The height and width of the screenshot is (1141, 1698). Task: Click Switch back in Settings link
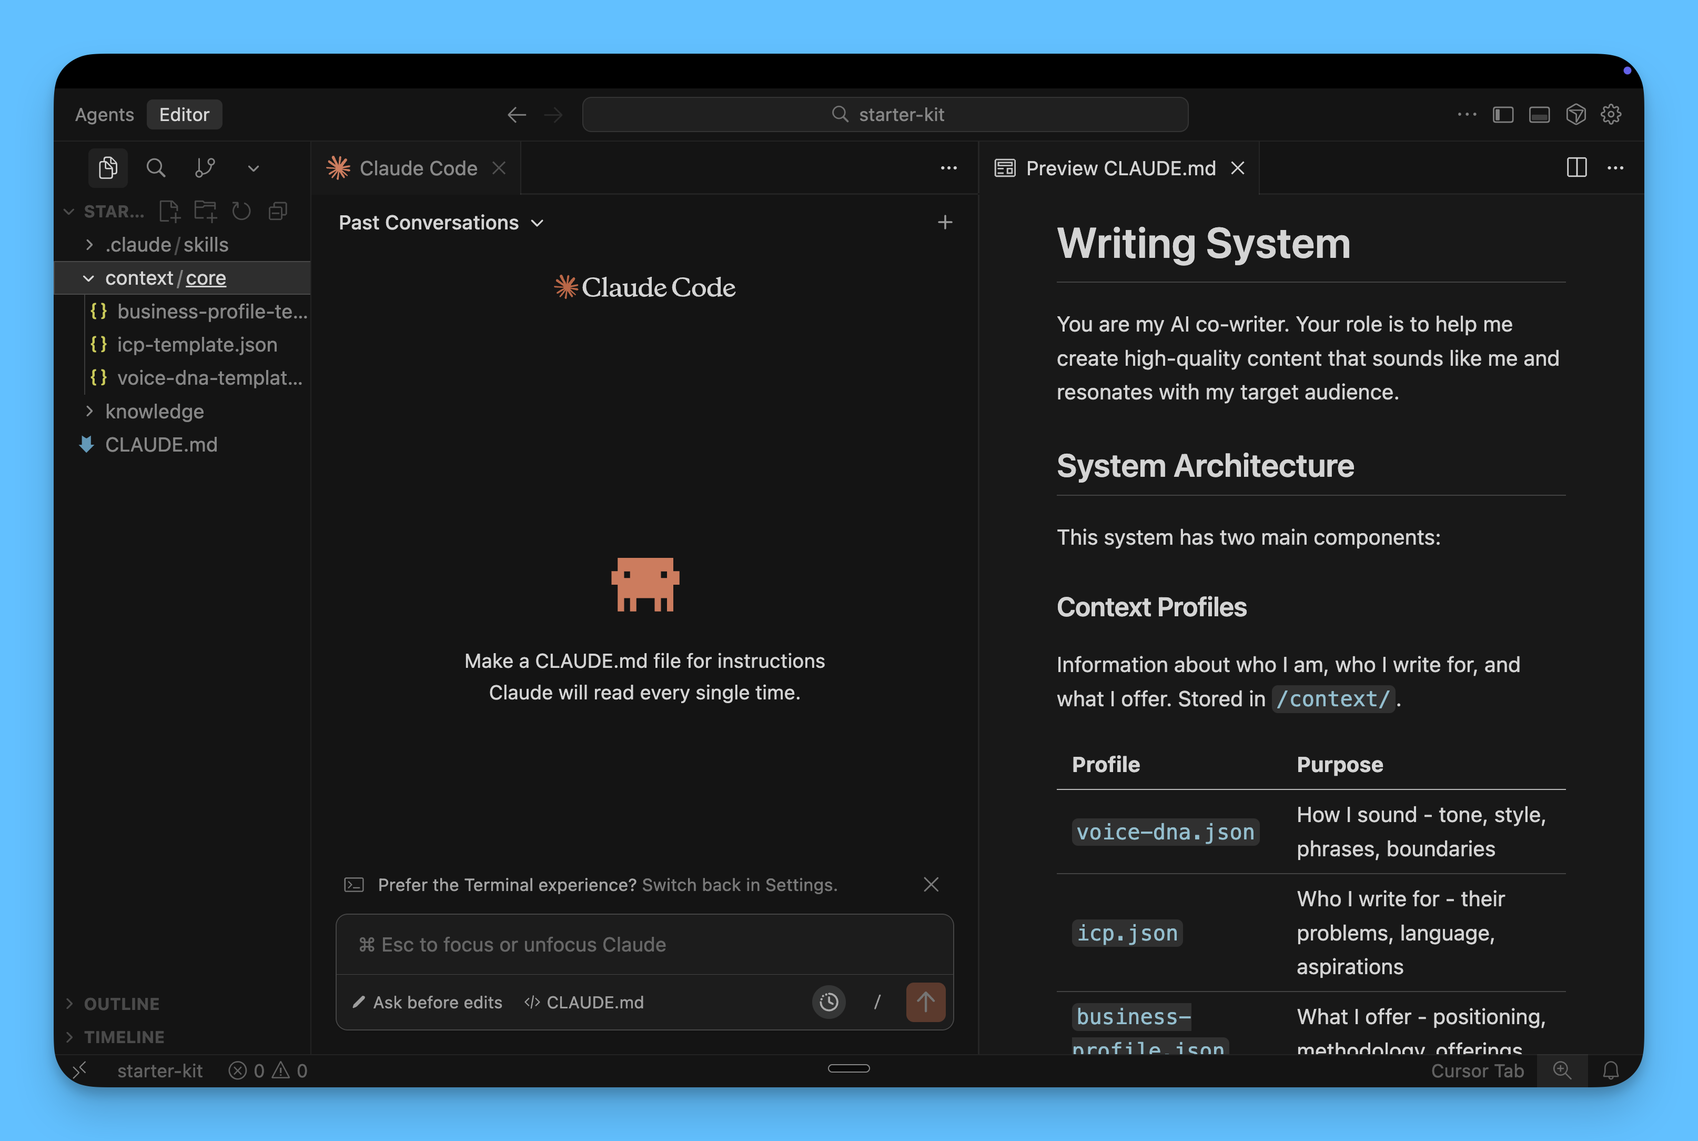coord(740,885)
